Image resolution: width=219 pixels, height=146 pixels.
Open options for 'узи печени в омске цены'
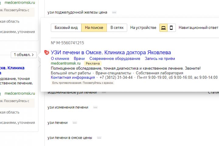coord(99,138)
